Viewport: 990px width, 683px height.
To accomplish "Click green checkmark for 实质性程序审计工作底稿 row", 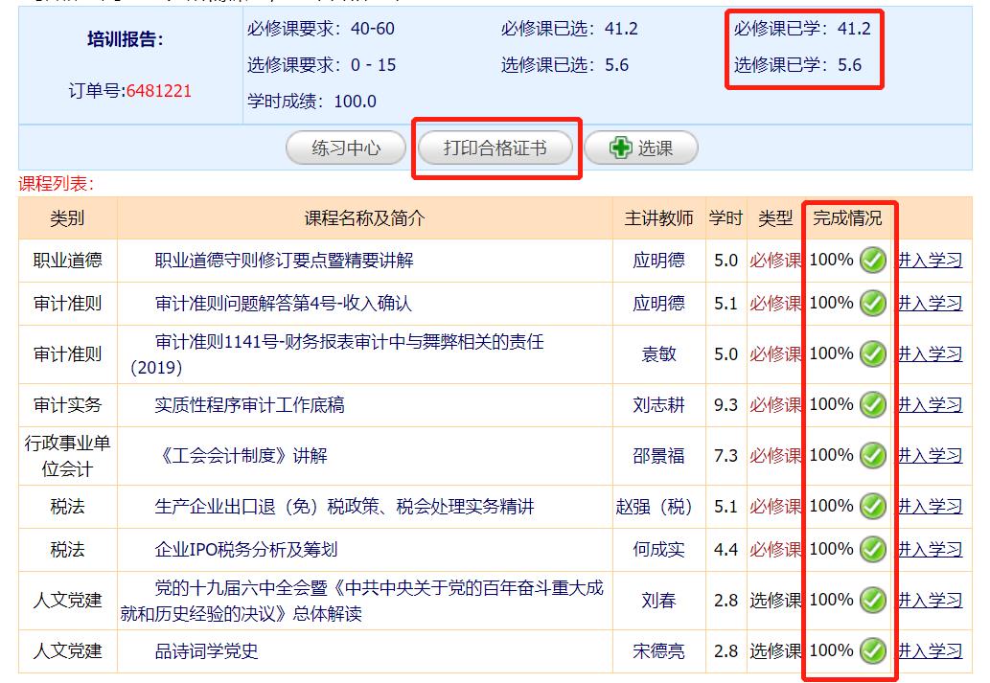I will click(x=872, y=405).
